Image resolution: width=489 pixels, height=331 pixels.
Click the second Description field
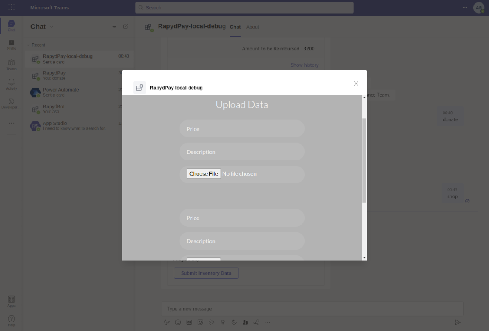[242, 241]
